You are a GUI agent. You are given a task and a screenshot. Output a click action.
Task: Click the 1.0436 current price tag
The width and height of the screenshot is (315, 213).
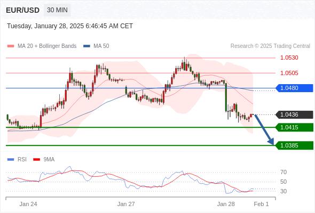pos(294,115)
